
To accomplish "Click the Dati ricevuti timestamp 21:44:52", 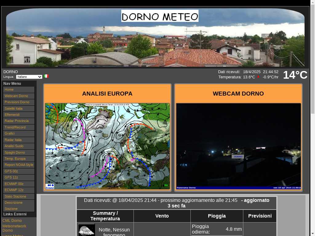I will [271, 72].
